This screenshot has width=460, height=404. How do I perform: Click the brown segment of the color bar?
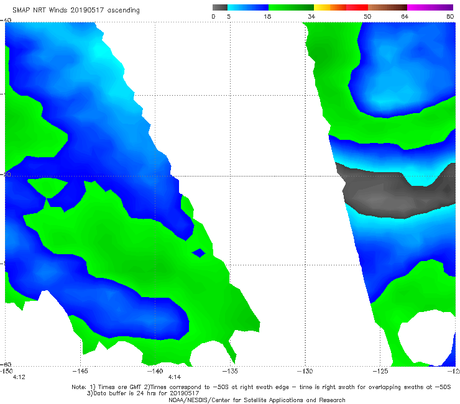[x=387, y=7]
